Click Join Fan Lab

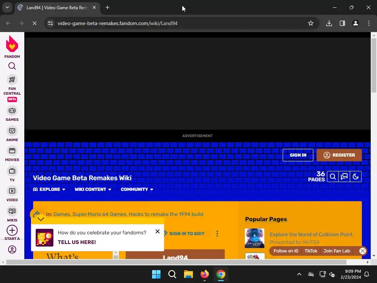point(337,251)
